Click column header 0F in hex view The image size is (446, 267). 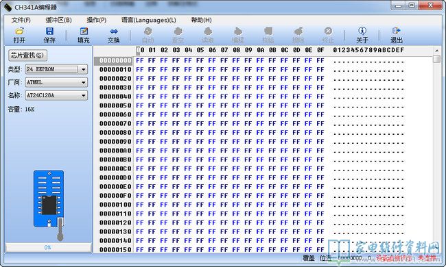click(x=320, y=50)
